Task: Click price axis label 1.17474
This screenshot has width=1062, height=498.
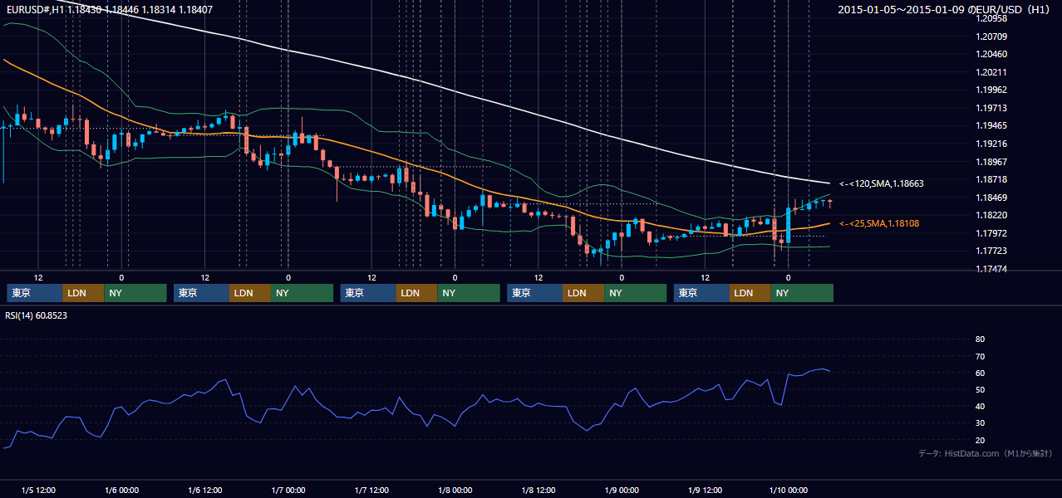Action: pos(991,269)
